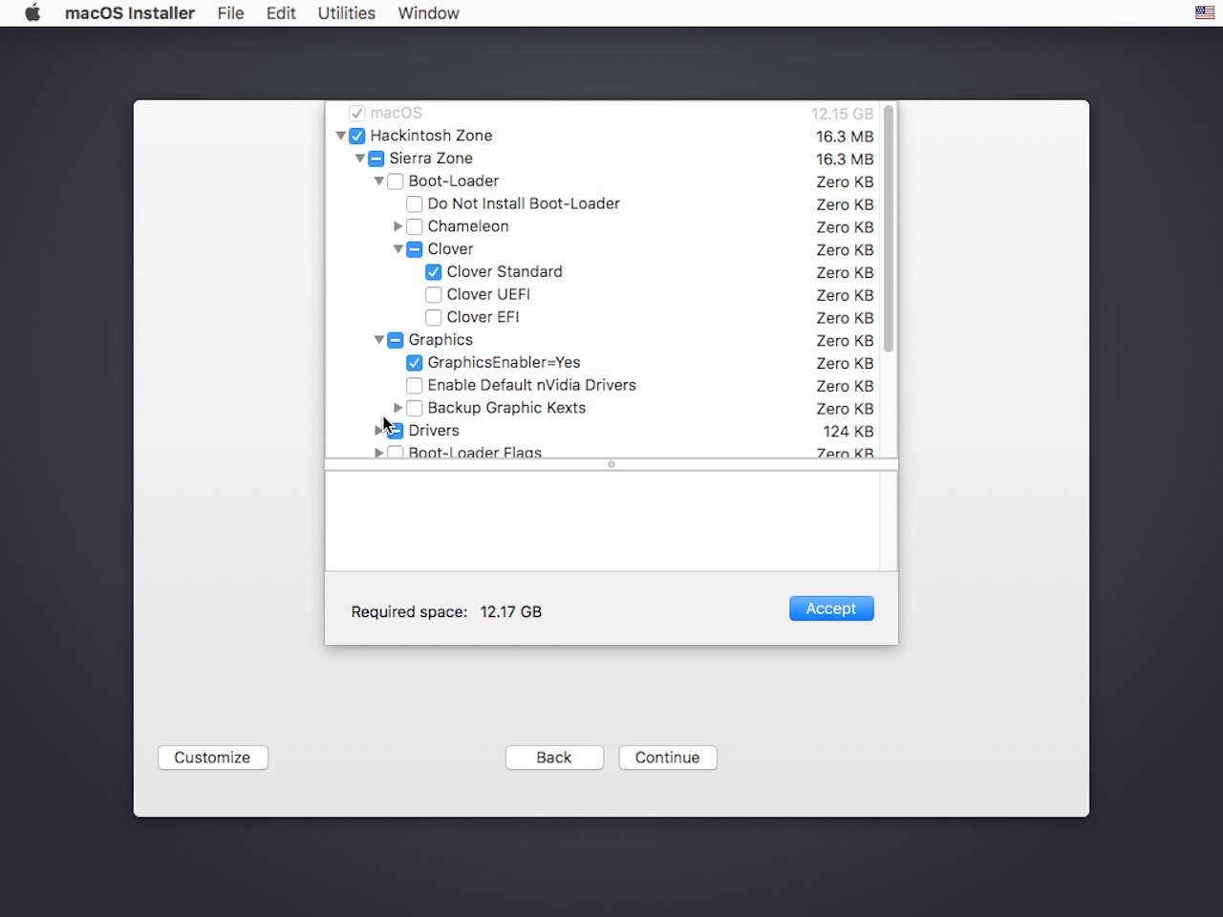Collapse the Hackintosh Zone tree
This screenshot has width=1223, height=917.
tap(341, 136)
